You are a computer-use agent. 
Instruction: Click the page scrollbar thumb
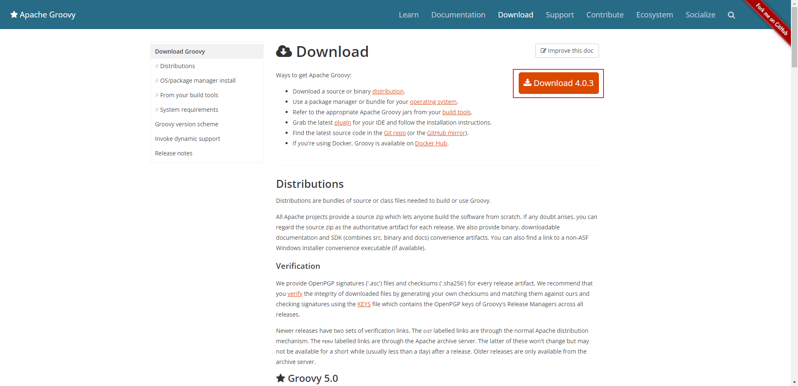click(794, 37)
